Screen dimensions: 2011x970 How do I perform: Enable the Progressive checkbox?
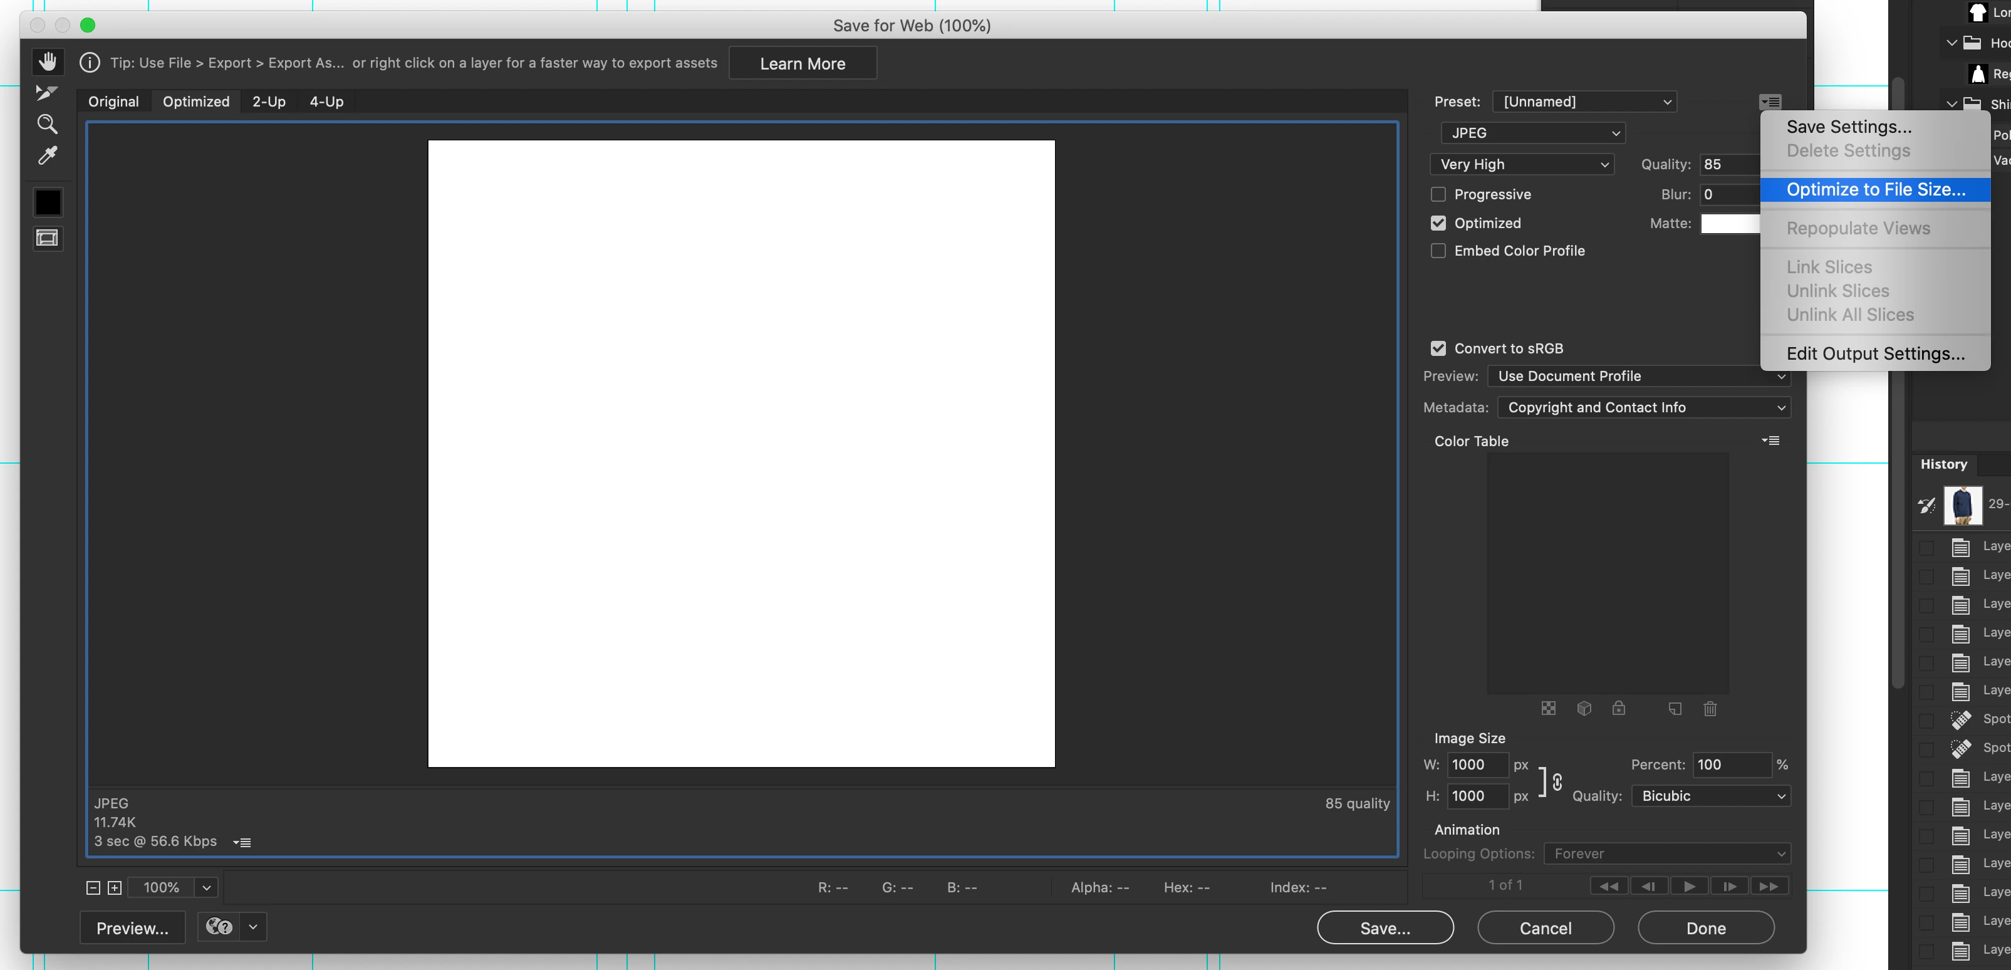point(1438,194)
